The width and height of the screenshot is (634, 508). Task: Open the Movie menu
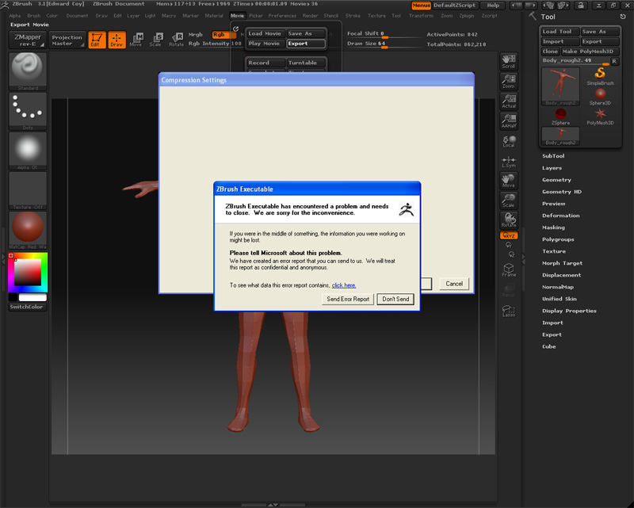pos(237,16)
